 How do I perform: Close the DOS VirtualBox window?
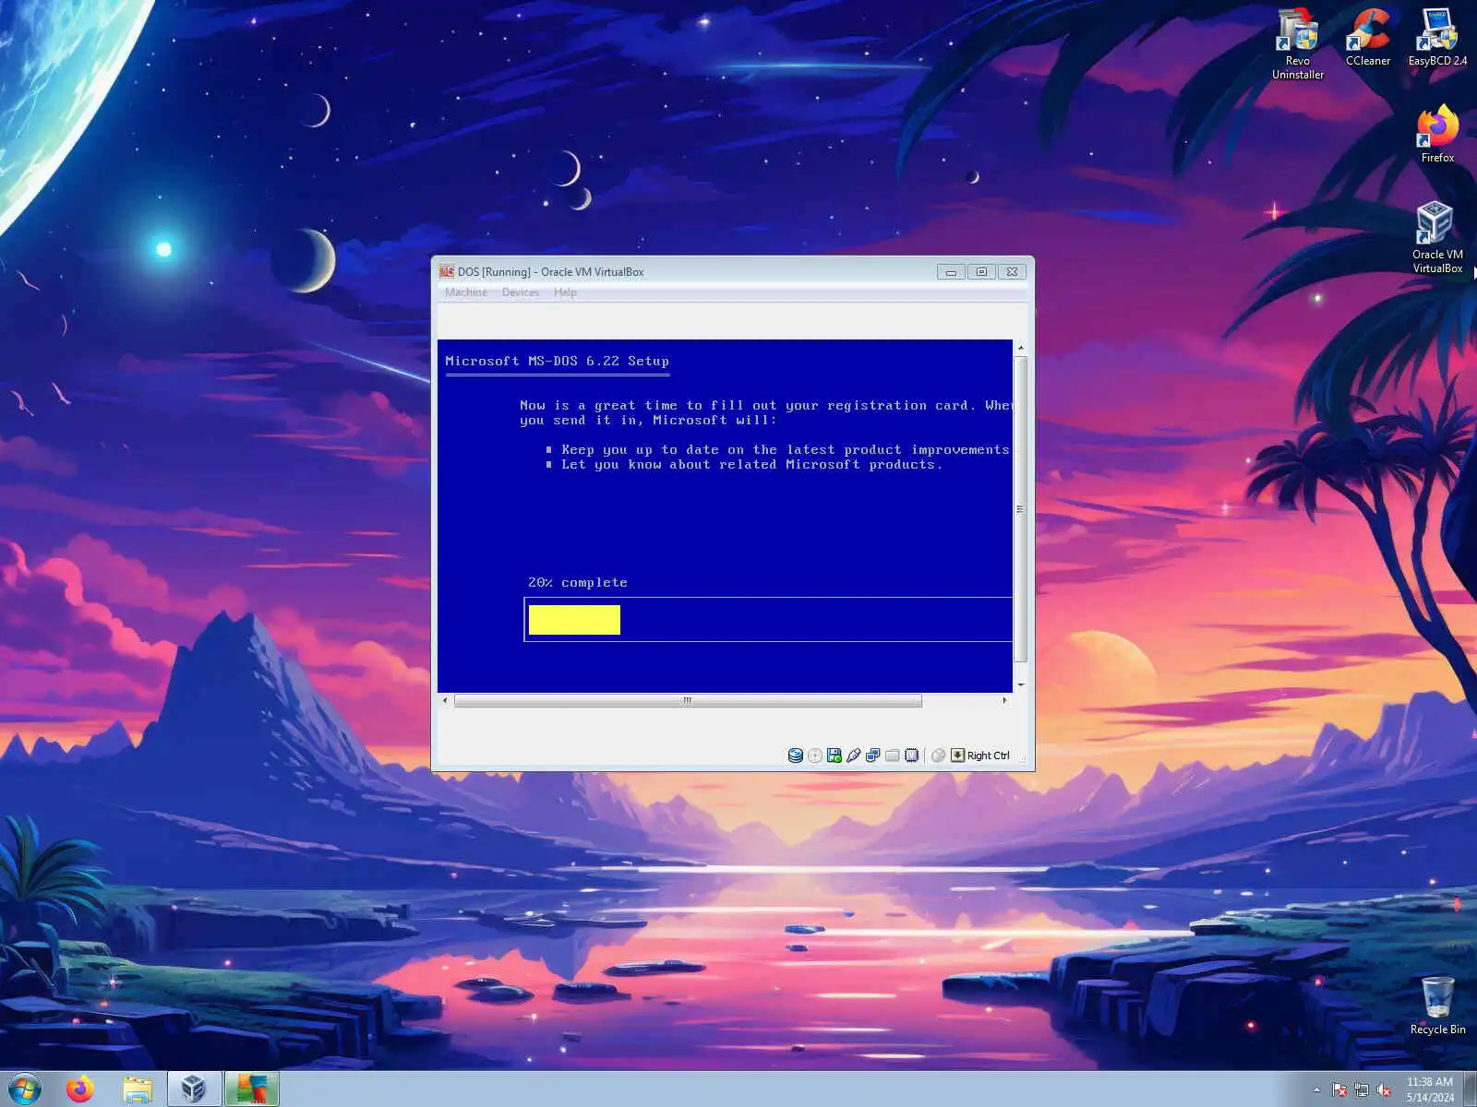(x=1012, y=272)
